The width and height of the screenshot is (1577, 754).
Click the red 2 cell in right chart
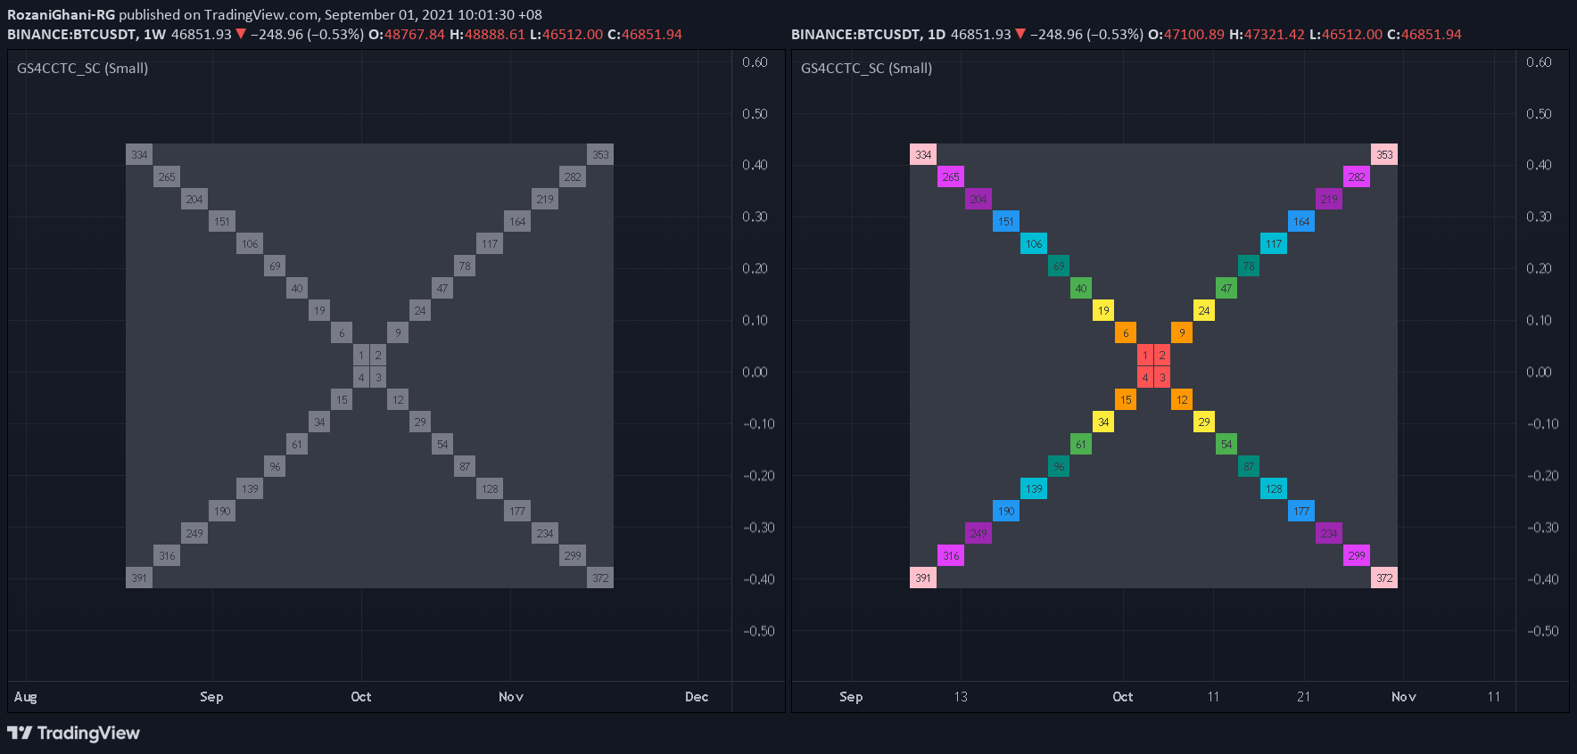[1162, 355]
